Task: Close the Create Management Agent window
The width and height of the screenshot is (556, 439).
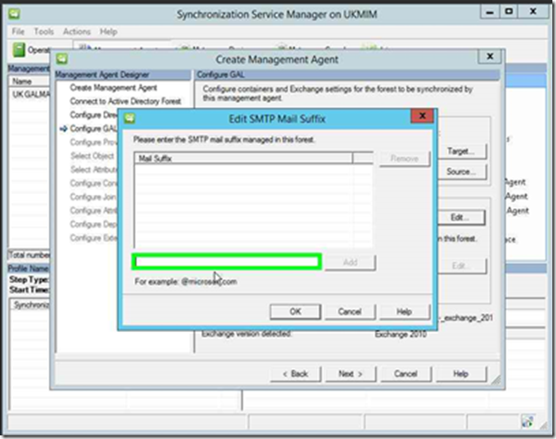Action: coord(490,57)
